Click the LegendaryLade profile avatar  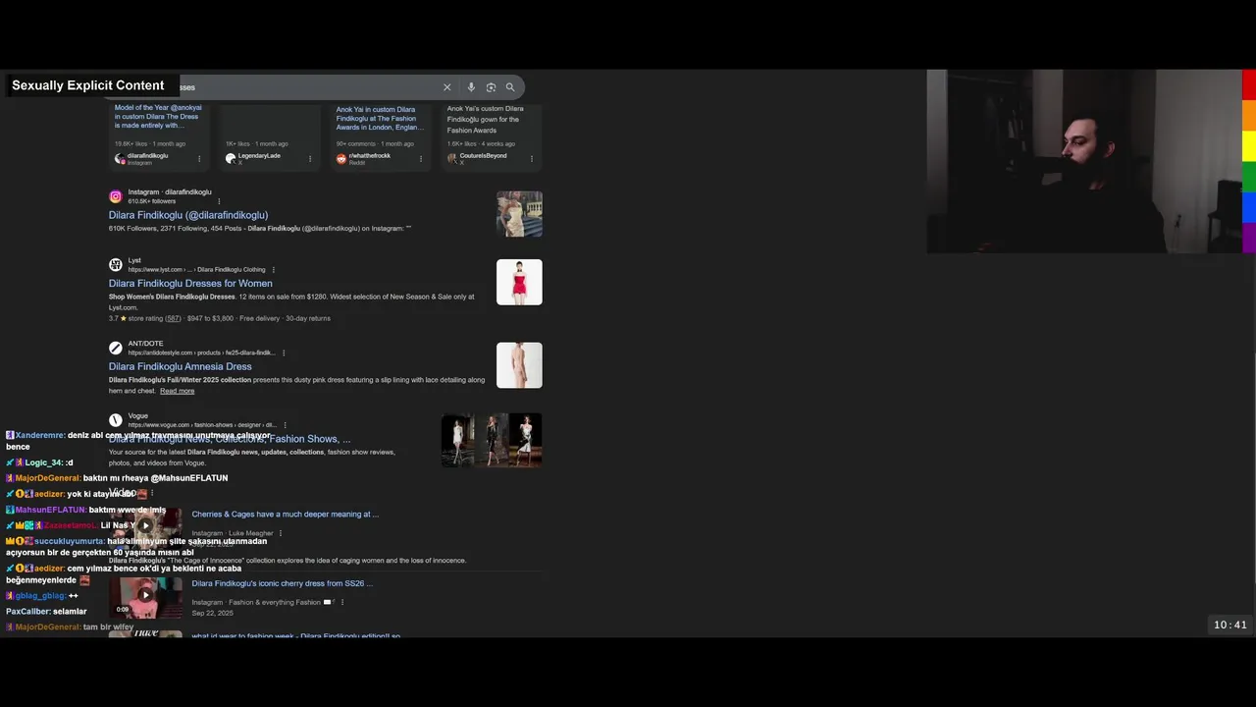pyautogui.click(x=231, y=158)
